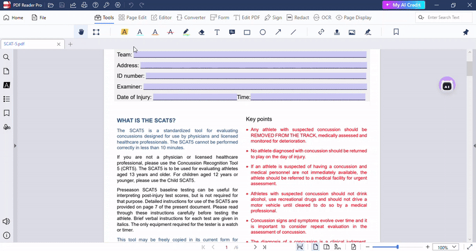This screenshot has width=476, height=251.
Task: Select the squiggly underline tool
Action: [x=155, y=32]
